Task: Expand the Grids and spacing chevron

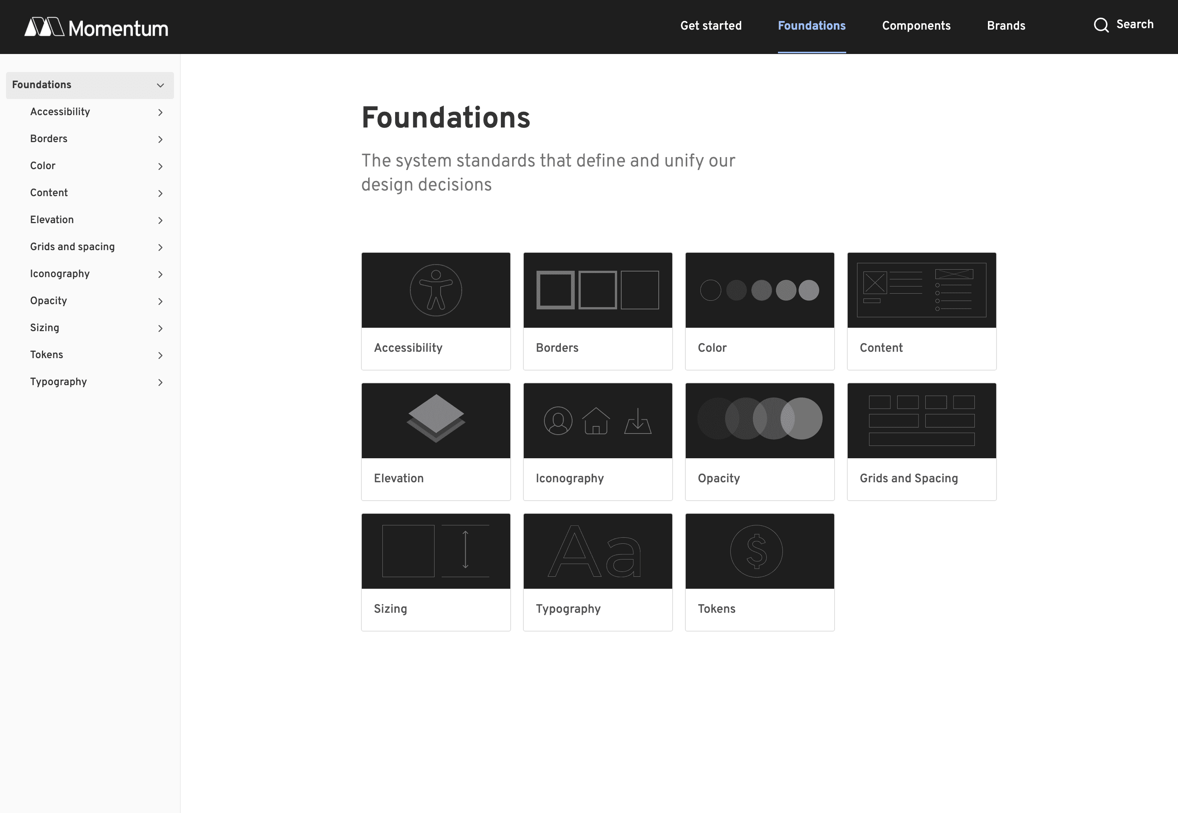Action: click(x=160, y=247)
